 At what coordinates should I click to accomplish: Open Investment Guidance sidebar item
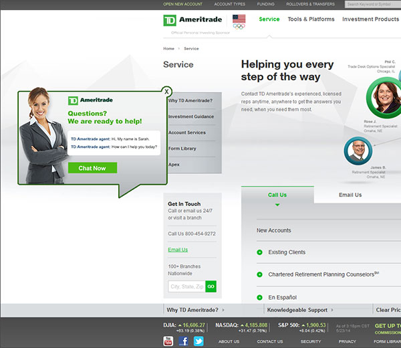pos(191,116)
